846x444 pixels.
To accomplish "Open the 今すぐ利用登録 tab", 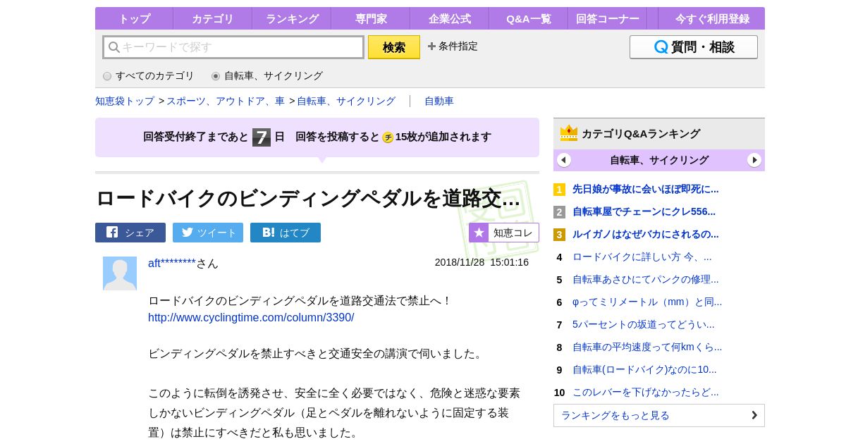I will tap(712, 18).
